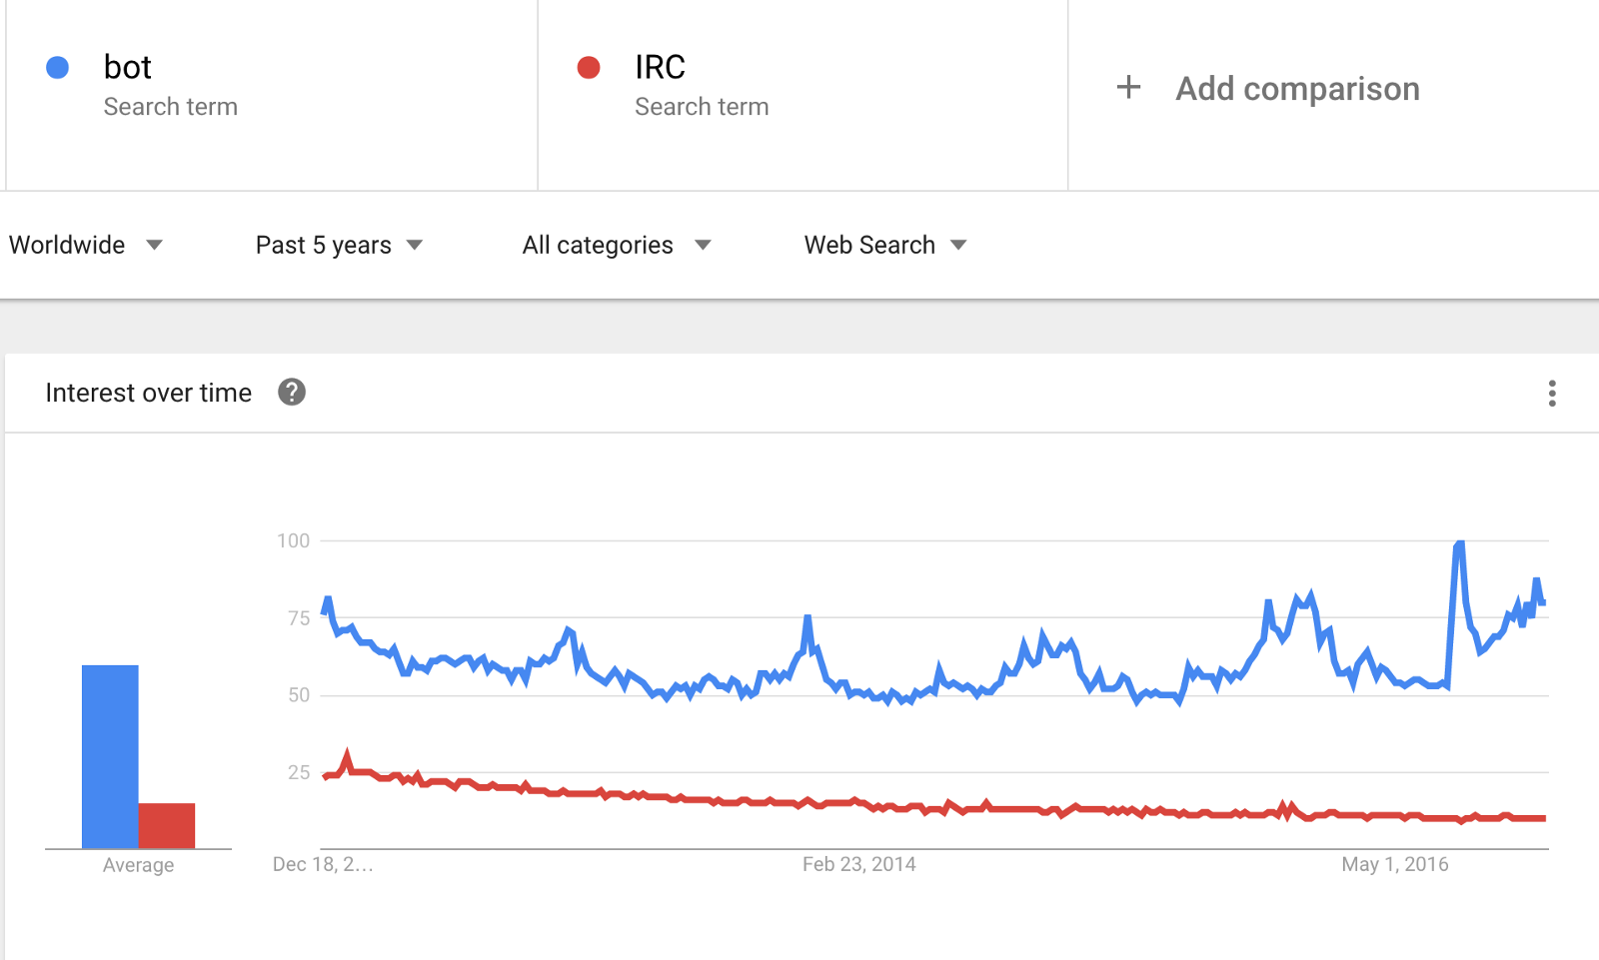
Task: Edit the IRC search term
Action: [660, 68]
